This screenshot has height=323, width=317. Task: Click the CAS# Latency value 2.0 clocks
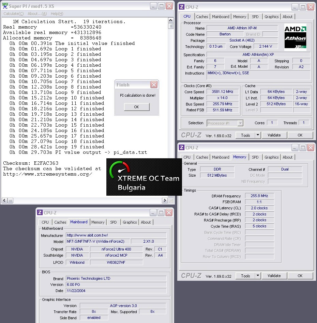coord(259,208)
